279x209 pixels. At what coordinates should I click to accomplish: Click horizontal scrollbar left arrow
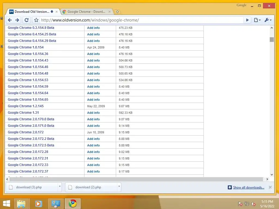[7, 179]
